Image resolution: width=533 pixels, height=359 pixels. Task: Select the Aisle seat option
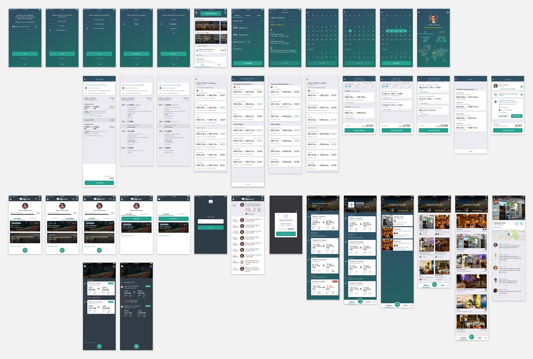coord(136,24)
